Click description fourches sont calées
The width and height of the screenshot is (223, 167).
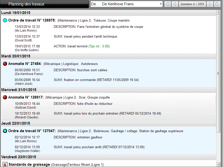[x=81, y=70]
